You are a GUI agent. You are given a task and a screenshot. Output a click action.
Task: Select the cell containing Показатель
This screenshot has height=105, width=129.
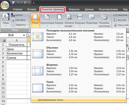coord(17,45)
